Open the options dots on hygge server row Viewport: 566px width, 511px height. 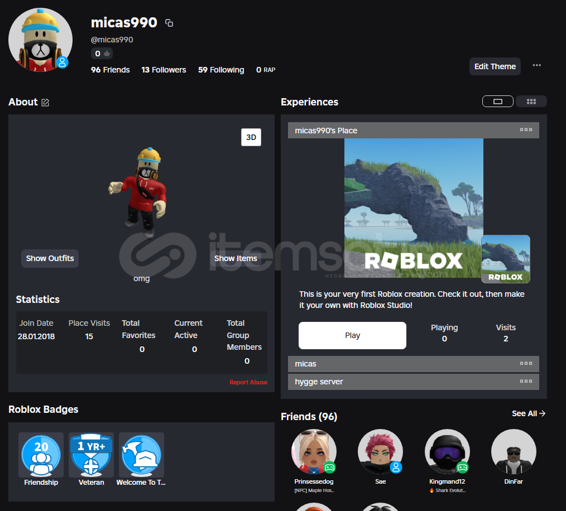click(x=526, y=381)
